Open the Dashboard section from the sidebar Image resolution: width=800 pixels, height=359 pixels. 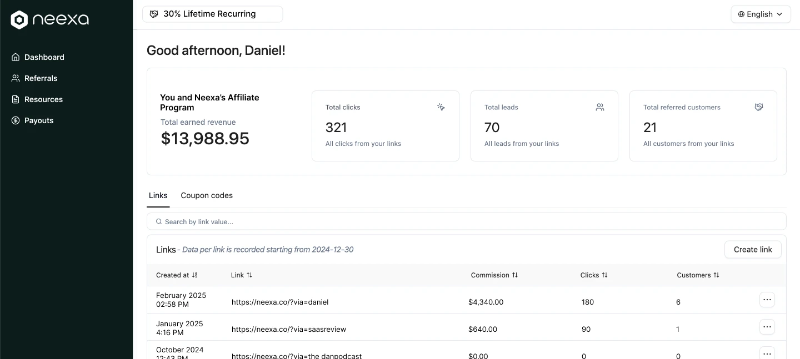coord(44,57)
